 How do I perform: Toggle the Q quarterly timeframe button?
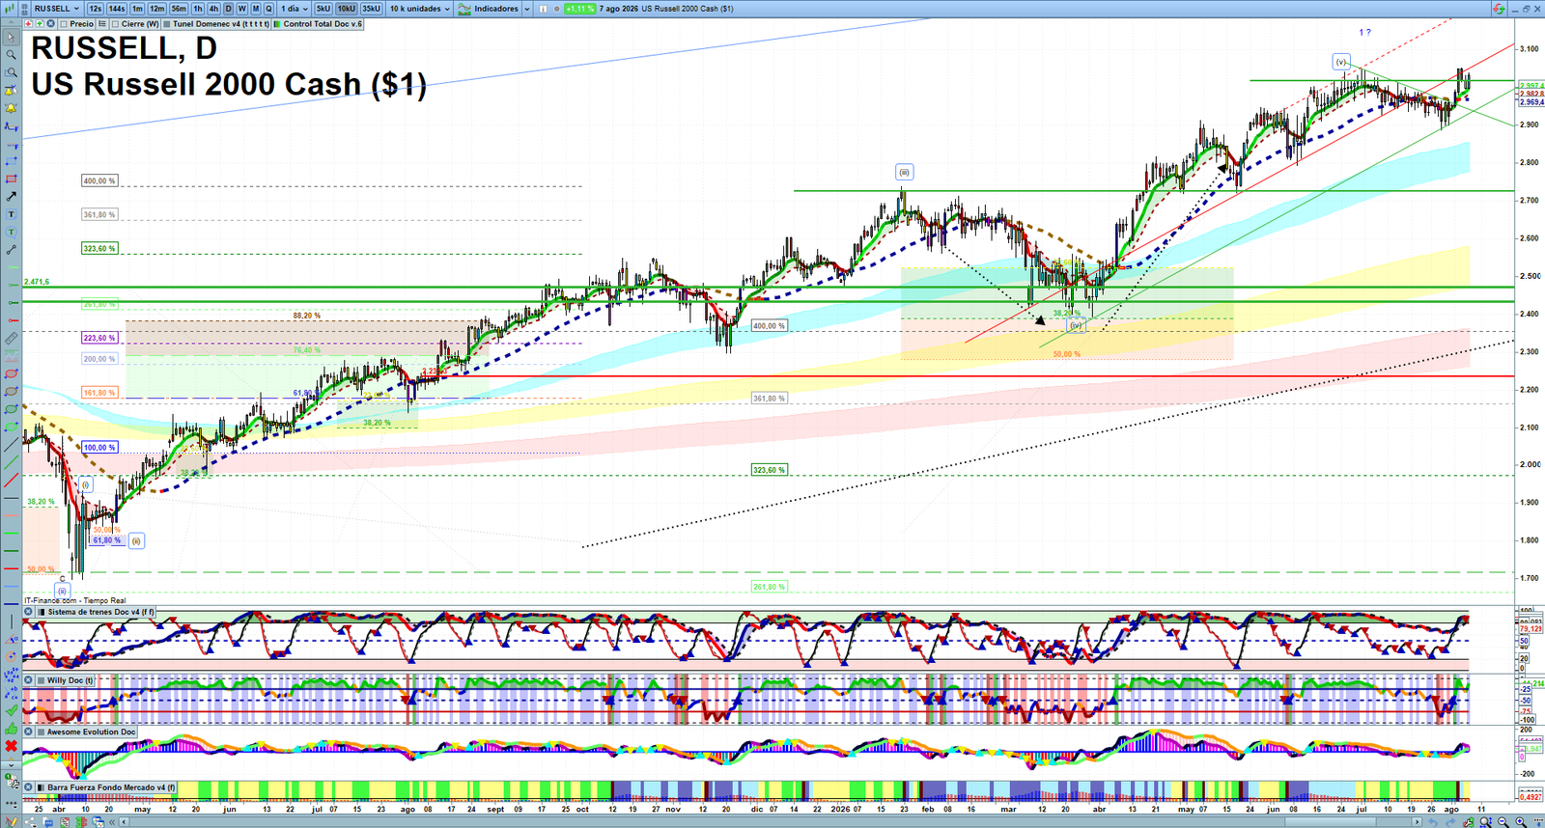[x=268, y=9]
